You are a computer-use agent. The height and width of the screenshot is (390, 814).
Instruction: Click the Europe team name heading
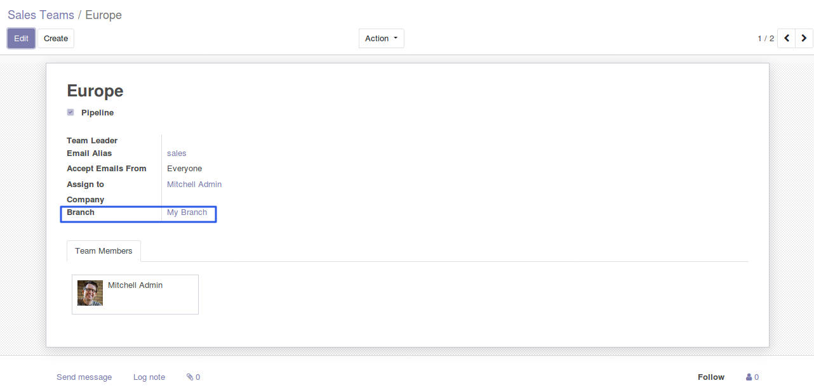(x=95, y=91)
